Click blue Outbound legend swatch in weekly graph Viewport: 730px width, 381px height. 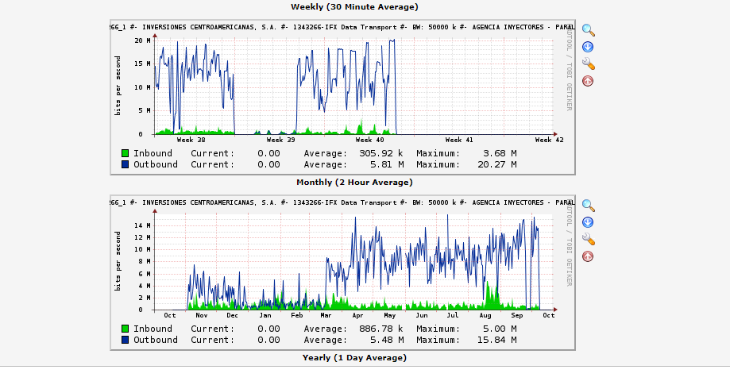click(x=126, y=164)
